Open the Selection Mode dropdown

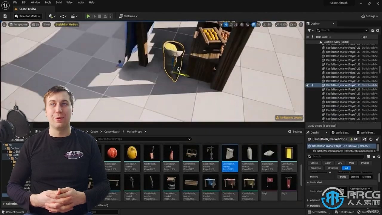(27, 16)
